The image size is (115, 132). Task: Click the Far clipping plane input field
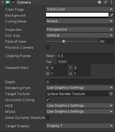(x=85, y=62)
